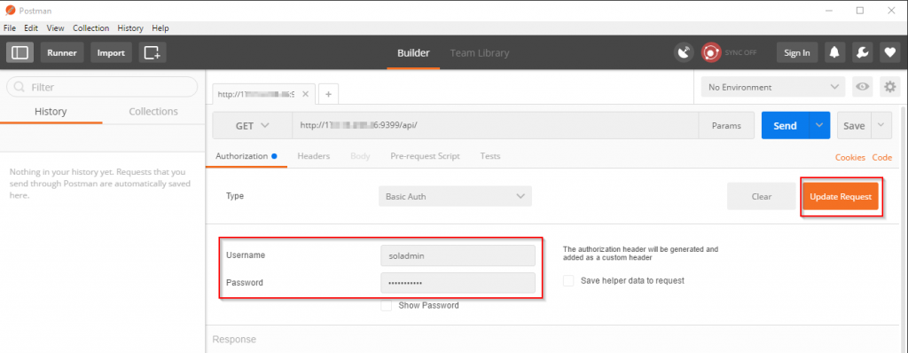Click the red Sync Off icon
The width and height of the screenshot is (908, 353).
[710, 52]
